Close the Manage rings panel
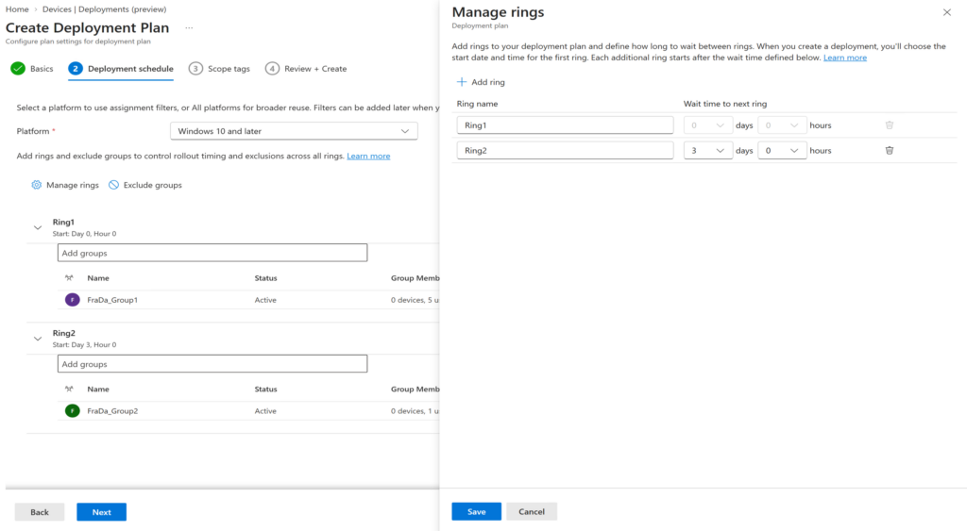Screen dimensions: 967x531 [x=946, y=12]
